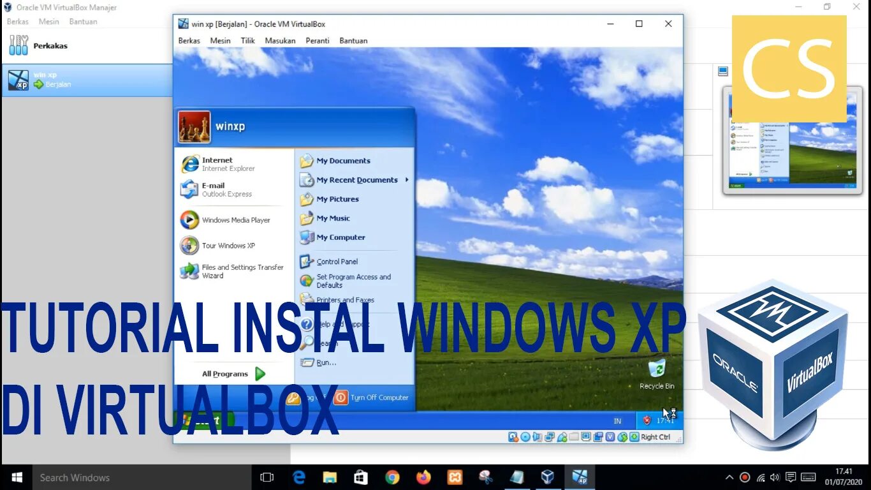
Task: Open Microsoft Store in taskbar
Action: [x=361, y=477]
